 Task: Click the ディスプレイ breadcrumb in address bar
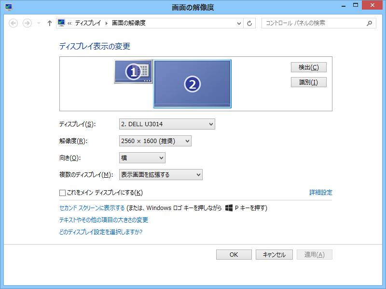pyautogui.click(x=89, y=23)
